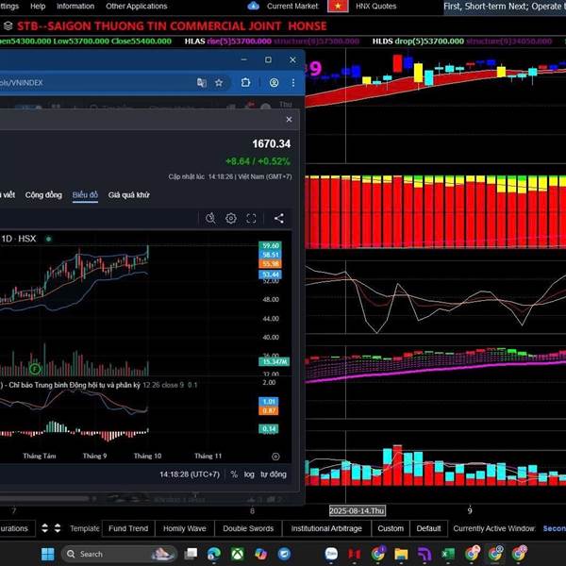
Task: Open the Other Applications menu
Action: click(137, 7)
